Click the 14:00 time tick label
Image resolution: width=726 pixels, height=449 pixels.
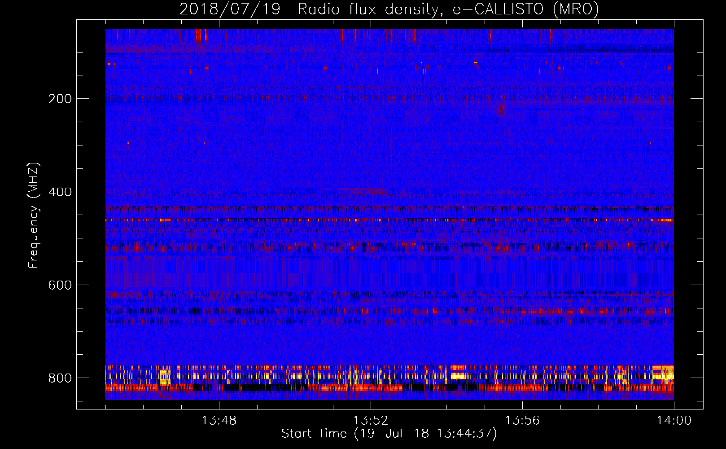pyautogui.click(x=674, y=421)
